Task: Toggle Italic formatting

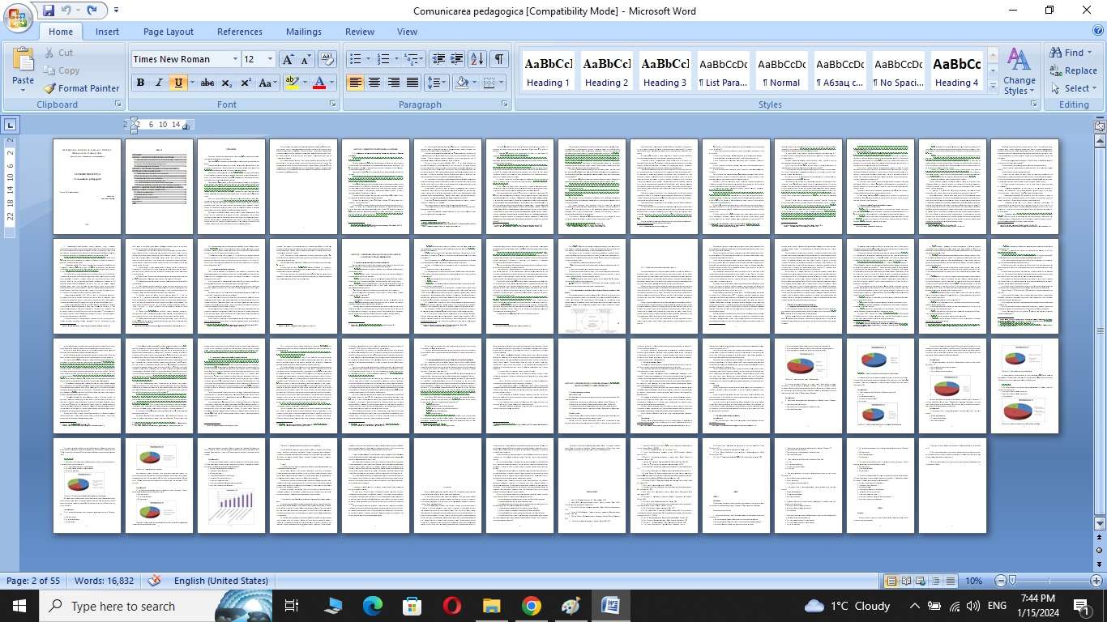Action: 159,83
